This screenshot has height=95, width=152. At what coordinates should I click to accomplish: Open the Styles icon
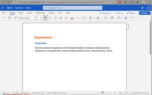click(98, 18)
